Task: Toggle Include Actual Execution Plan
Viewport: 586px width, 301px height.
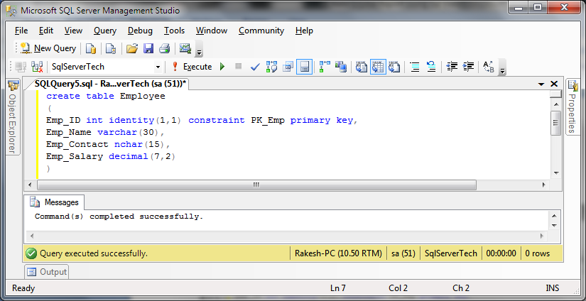Action: [x=325, y=67]
